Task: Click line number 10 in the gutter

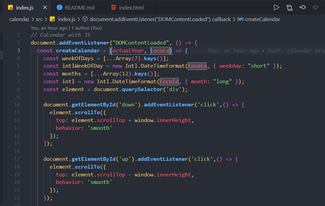Action: 17,105
